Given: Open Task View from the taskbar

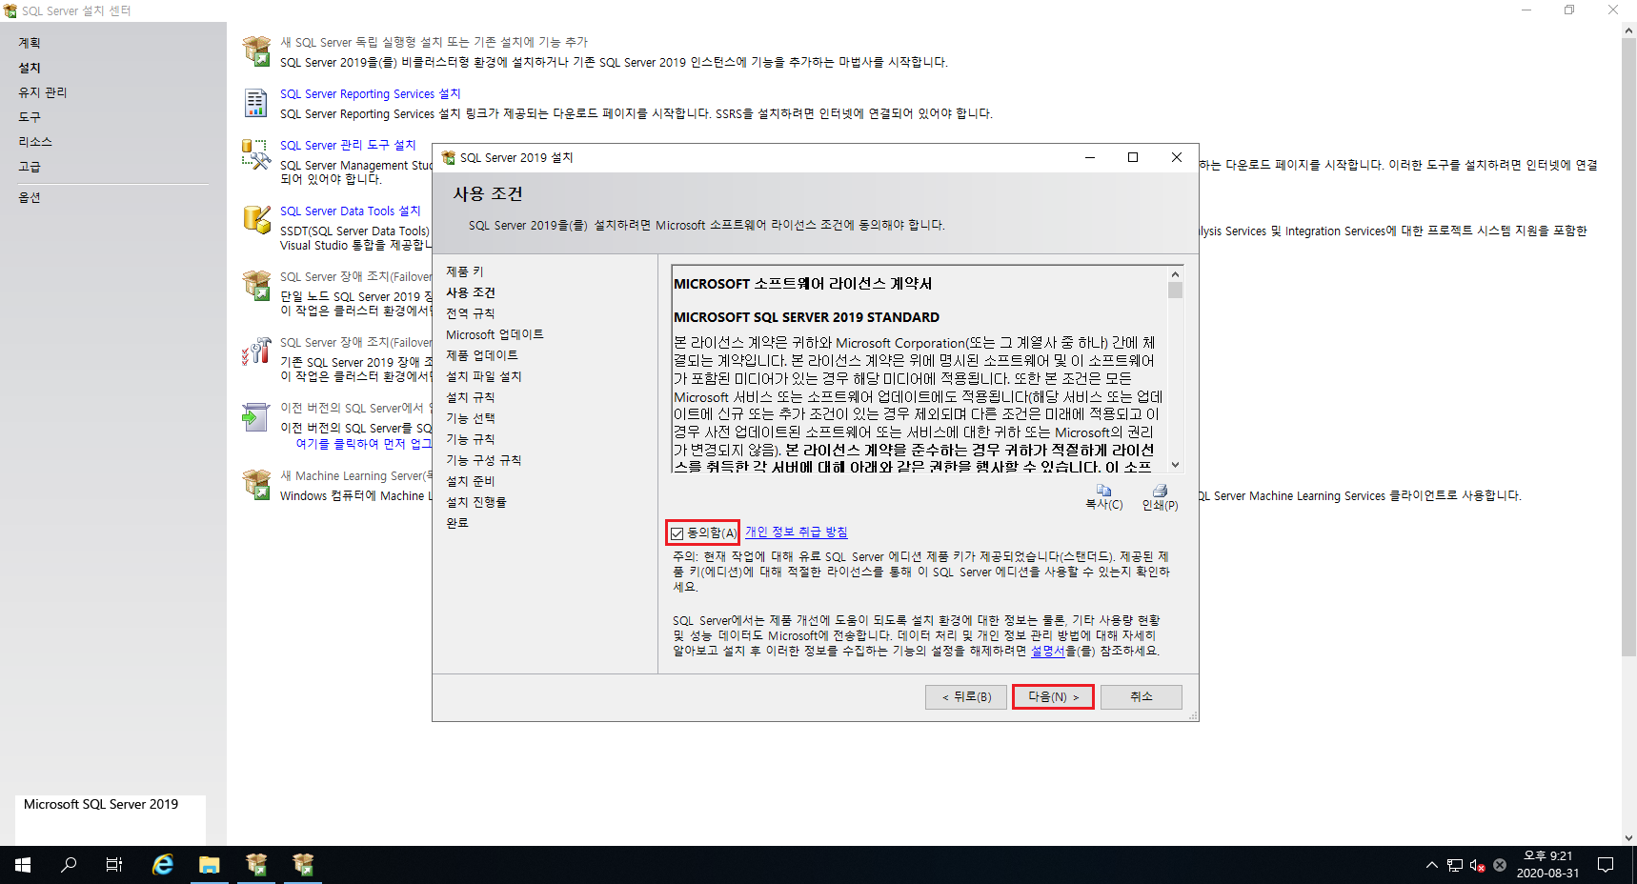Looking at the screenshot, I should pos(114,865).
